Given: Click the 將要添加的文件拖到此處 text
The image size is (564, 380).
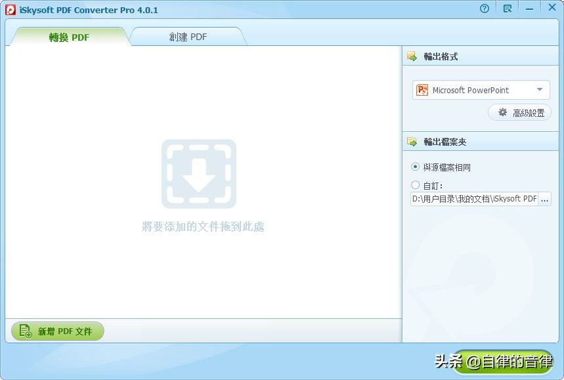Looking at the screenshot, I should (204, 226).
